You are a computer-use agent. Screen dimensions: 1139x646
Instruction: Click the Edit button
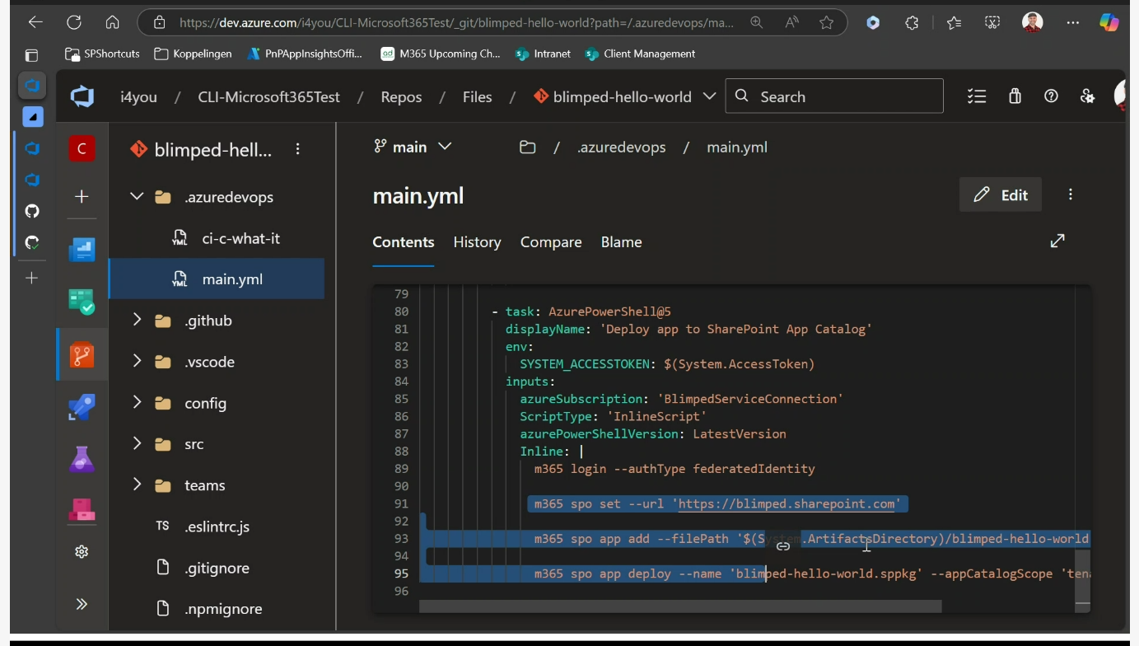pos(1001,194)
